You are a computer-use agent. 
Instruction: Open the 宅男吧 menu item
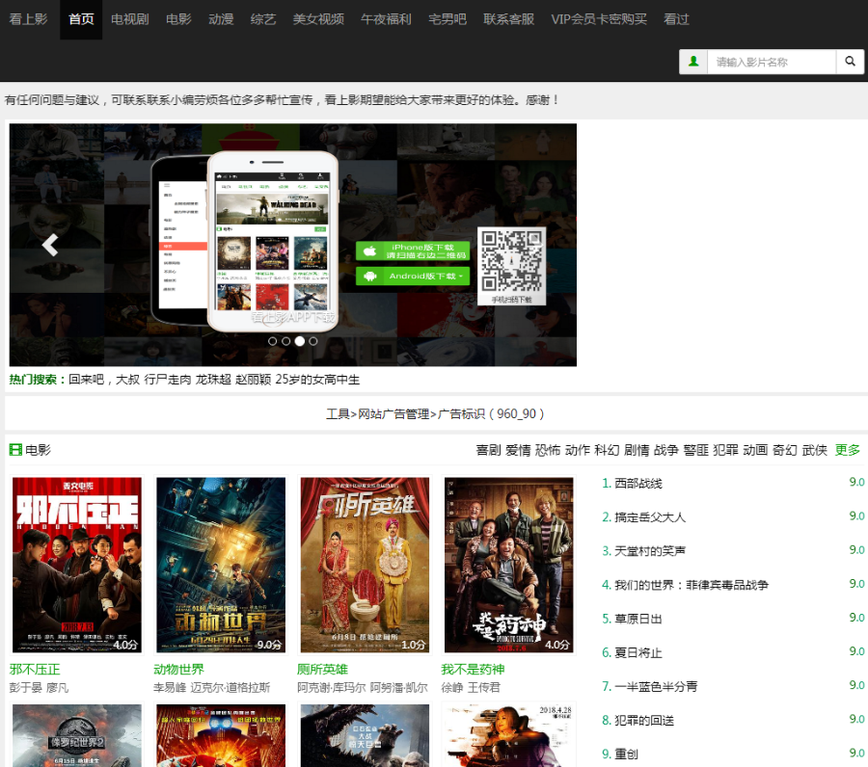(448, 19)
